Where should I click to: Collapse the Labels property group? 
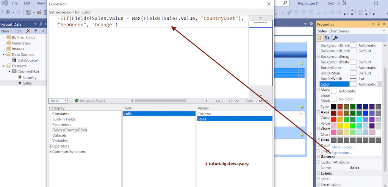(x=318, y=173)
